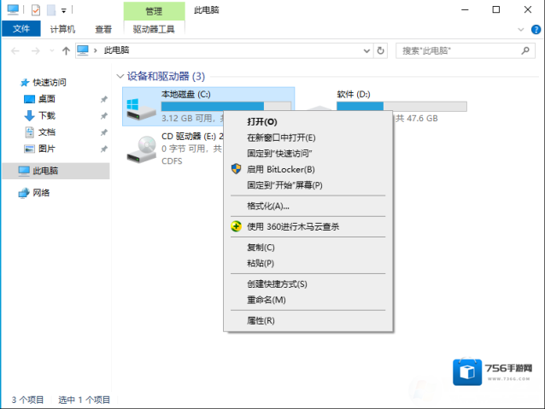
Task: Click the CD drive E: icon
Action: 141,149
